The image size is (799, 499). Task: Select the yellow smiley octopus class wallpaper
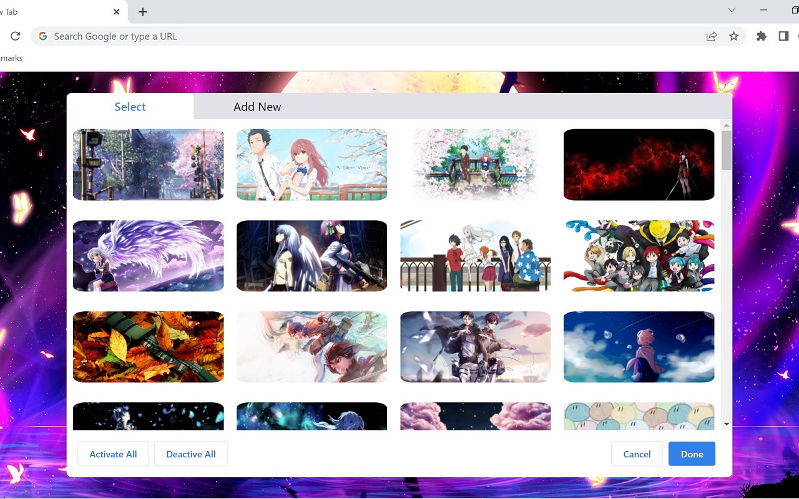point(639,256)
